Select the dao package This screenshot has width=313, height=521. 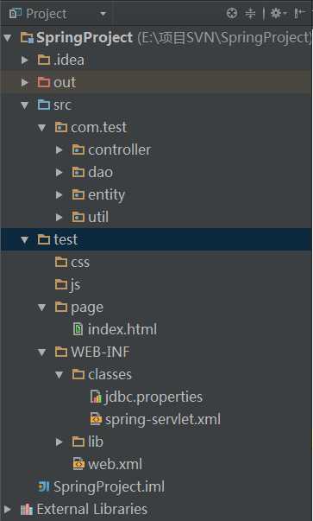coord(92,172)
